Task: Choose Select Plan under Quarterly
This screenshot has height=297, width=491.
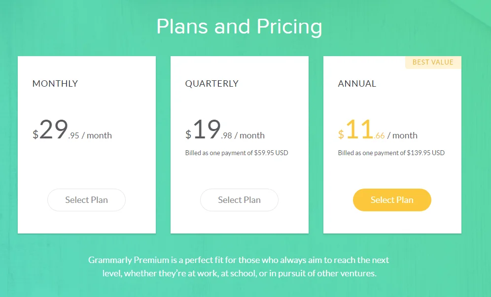Action: 239,199
